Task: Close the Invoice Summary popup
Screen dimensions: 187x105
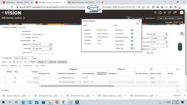Action: point(139,21)
